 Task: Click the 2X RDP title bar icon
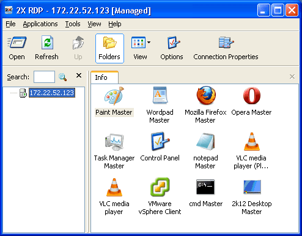[x=9, y=10]
